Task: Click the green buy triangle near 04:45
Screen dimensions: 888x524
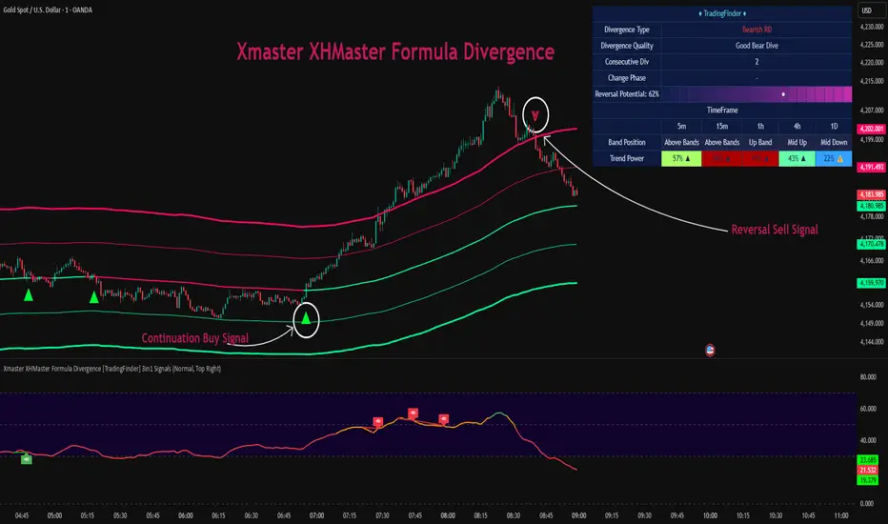Action: point(29,294)
